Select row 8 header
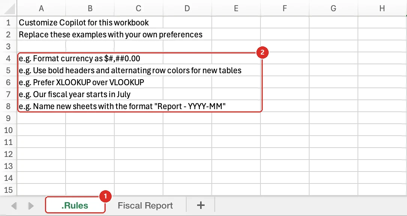 tap(8, 106)
